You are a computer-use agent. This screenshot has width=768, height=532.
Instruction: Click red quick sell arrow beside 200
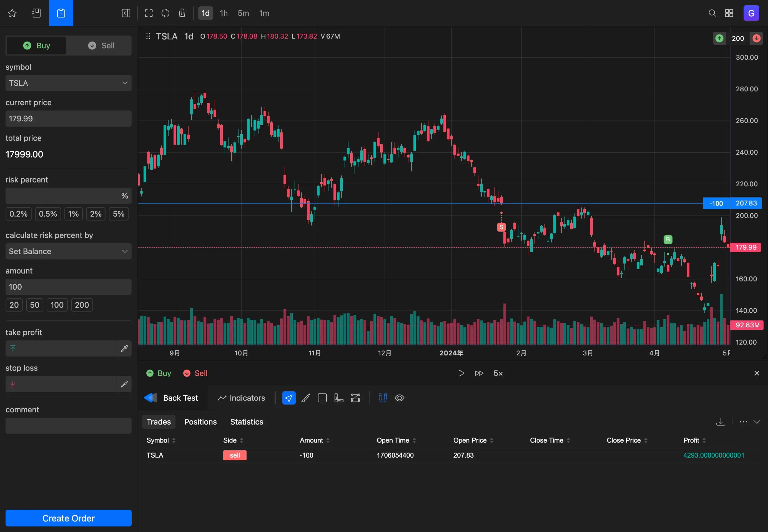coord(756,38)
